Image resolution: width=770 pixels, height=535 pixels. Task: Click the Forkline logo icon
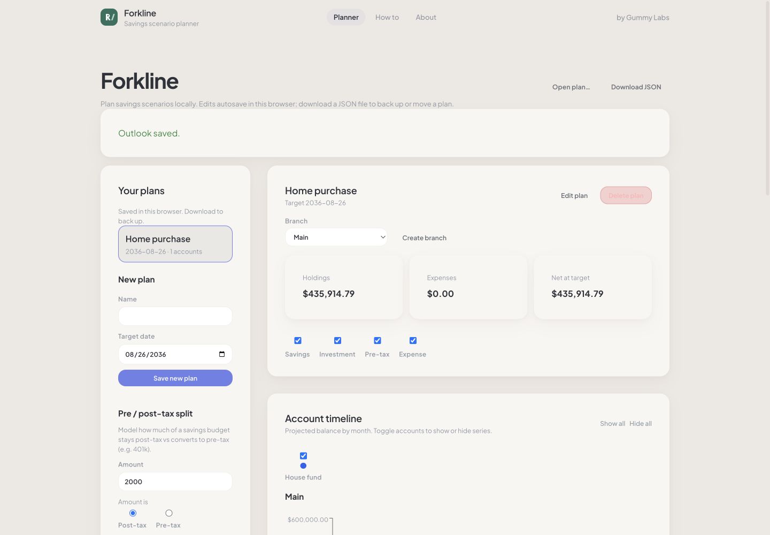point(109,17)
